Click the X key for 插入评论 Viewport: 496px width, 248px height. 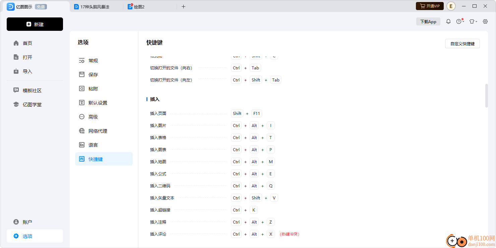coord(271,234)
